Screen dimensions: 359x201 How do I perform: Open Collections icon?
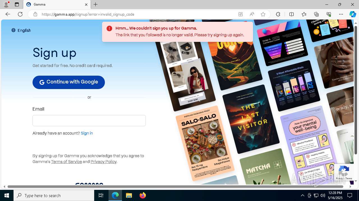316,14
